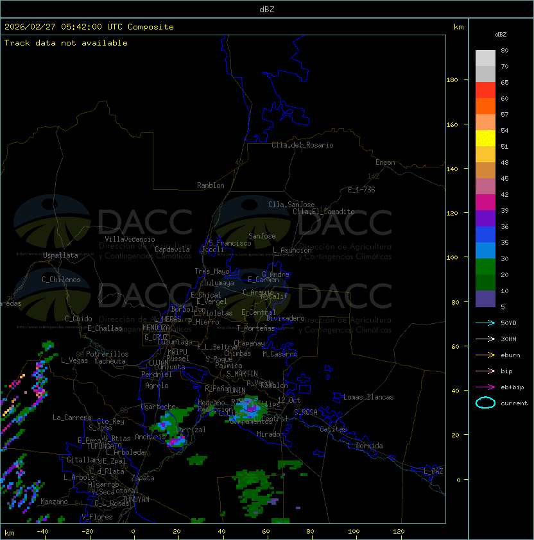Click the Anchoris label on map
Screen dimensions: 534x540
point(150,437)
